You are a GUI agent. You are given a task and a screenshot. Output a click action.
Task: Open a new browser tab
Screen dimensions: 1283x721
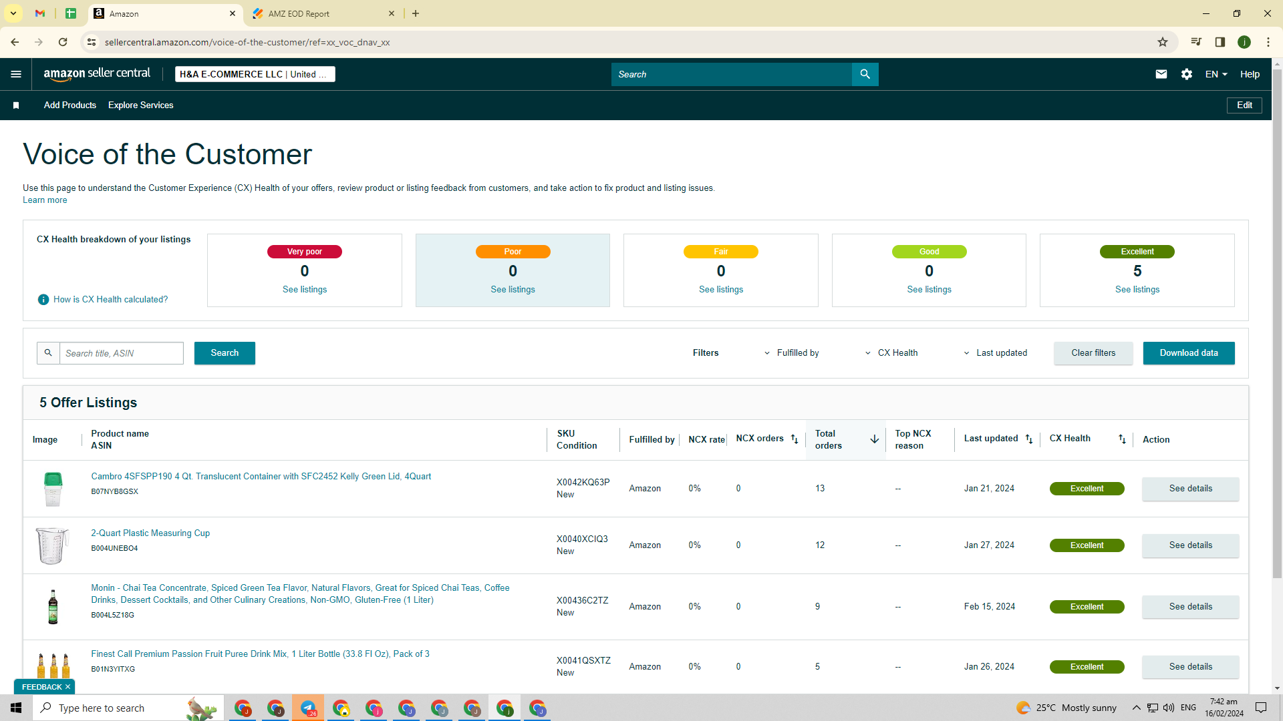click(x=416, y=13)
